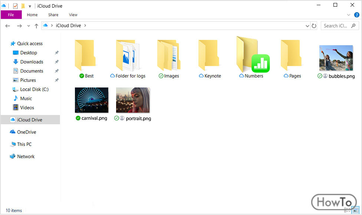Open the Help question mark icon
The width and height of the screenshot is (362, 215).
point(357,15)
